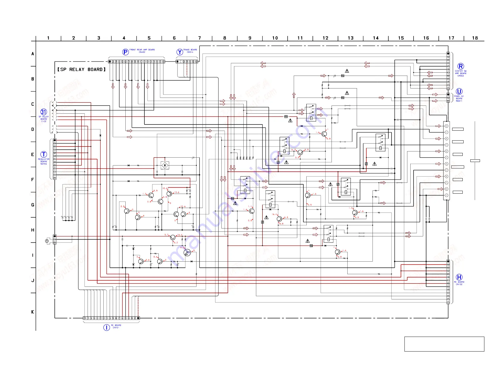Click the TRANS BOARD CN914 label
This screenshot has width=492, height=370.
tap(190, 51)
